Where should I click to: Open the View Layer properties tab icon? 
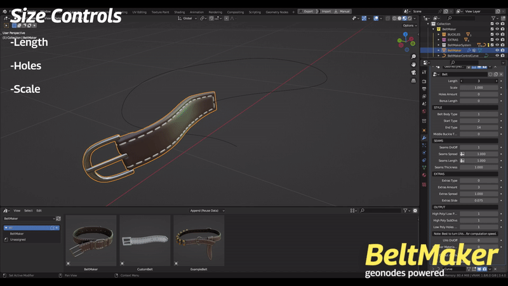424,97
